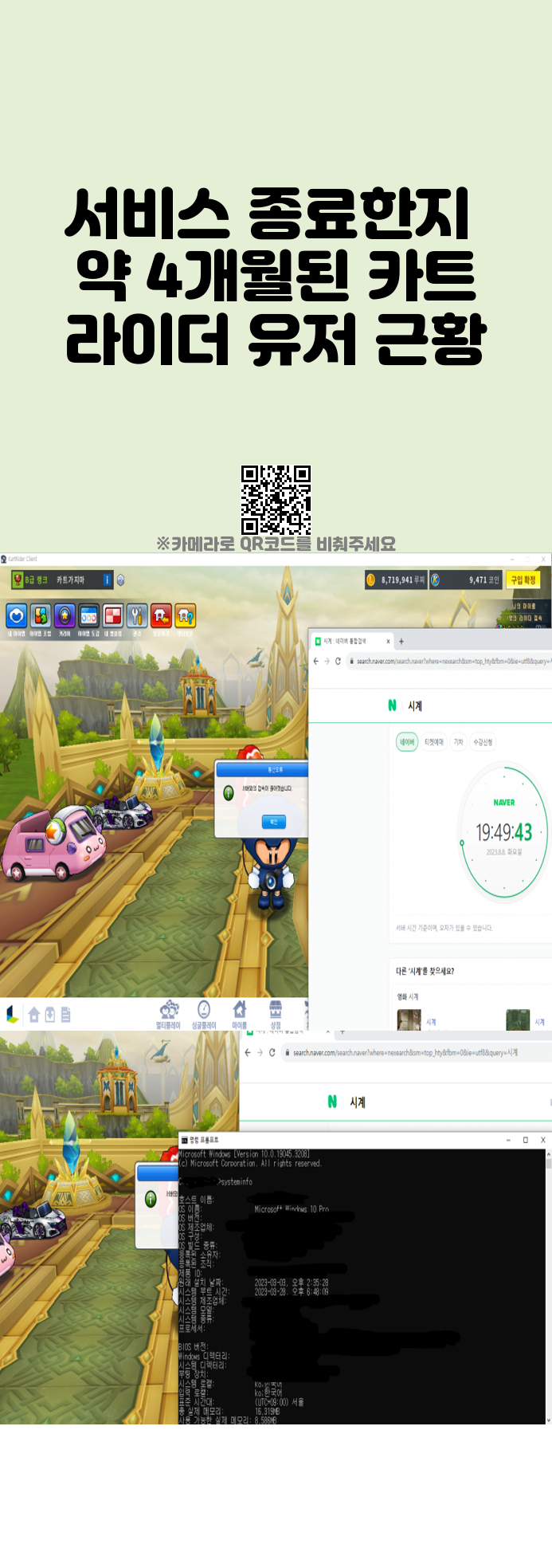Reload the page in the lower browser

[272, 1052]
